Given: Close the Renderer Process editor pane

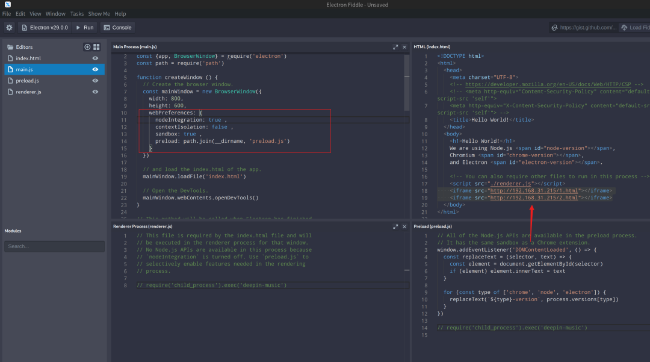Looking at the screenshot, I should click(x=404, y=227).
